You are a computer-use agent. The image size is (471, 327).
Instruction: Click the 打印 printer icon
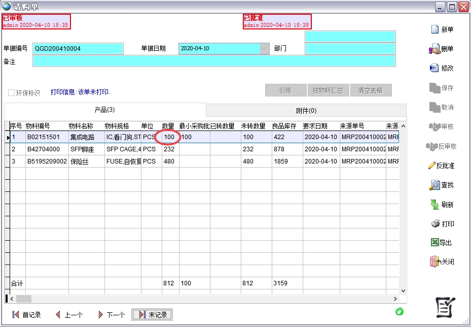[435, 224]
